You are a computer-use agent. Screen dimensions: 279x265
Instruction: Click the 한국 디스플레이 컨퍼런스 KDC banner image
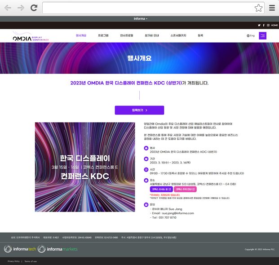(85, 167)
